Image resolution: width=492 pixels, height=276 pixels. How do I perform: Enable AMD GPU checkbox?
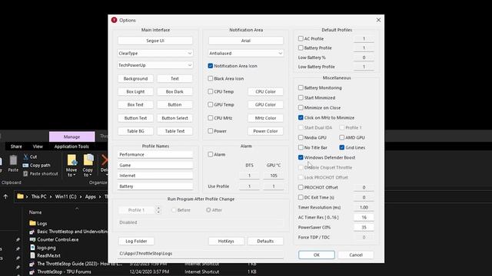tap(341, 137)
